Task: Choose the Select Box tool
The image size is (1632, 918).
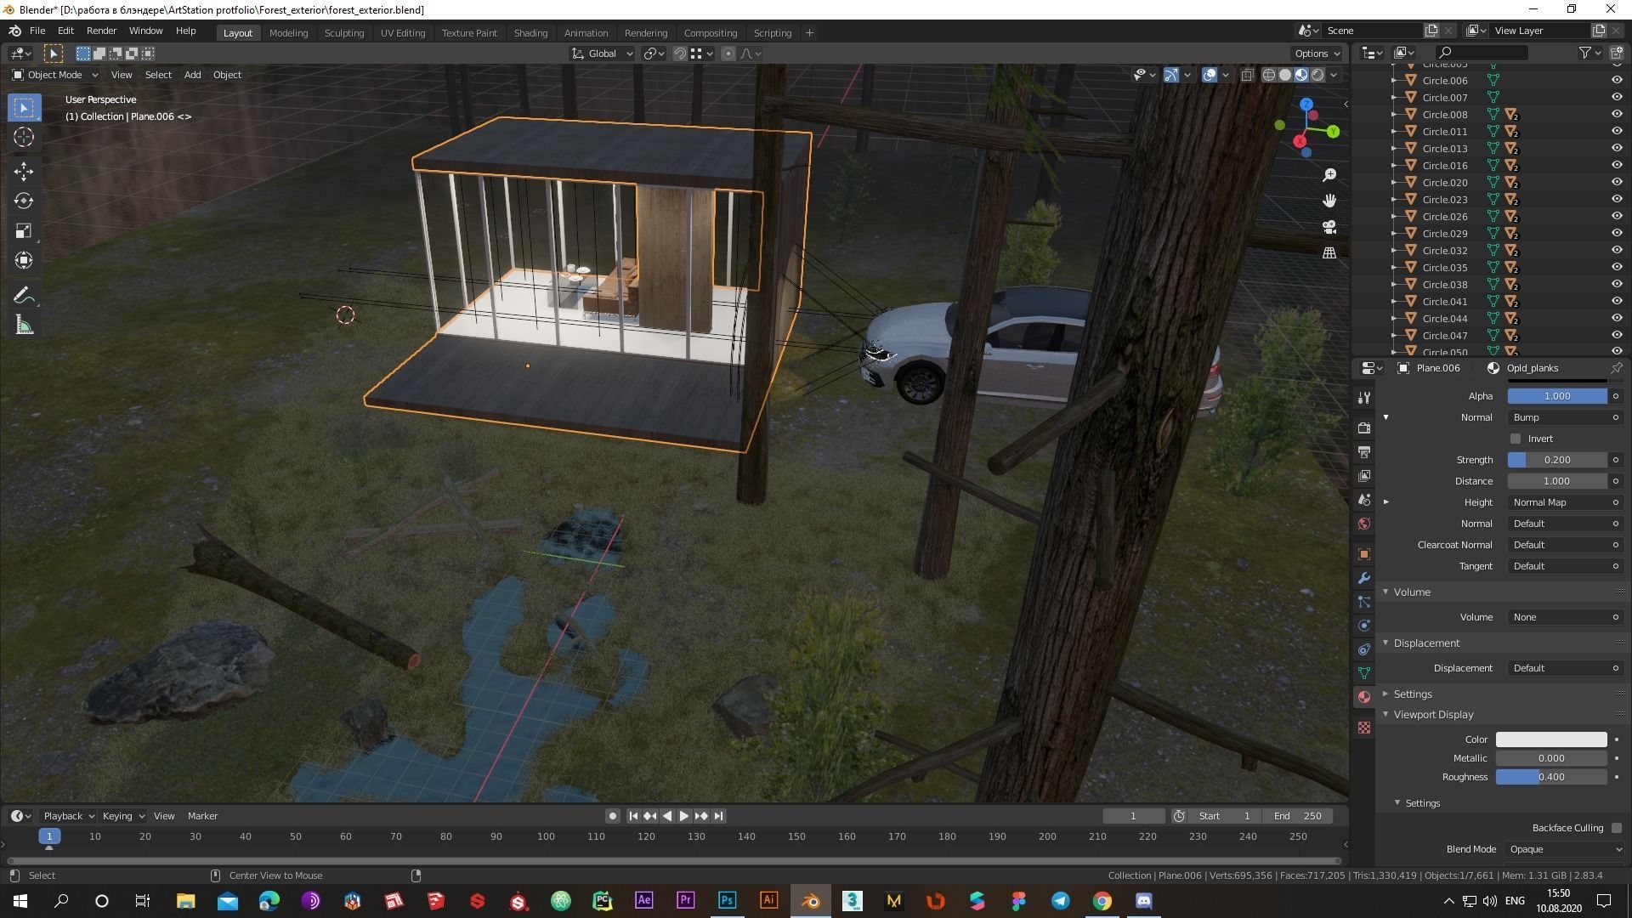Action: 24,108
